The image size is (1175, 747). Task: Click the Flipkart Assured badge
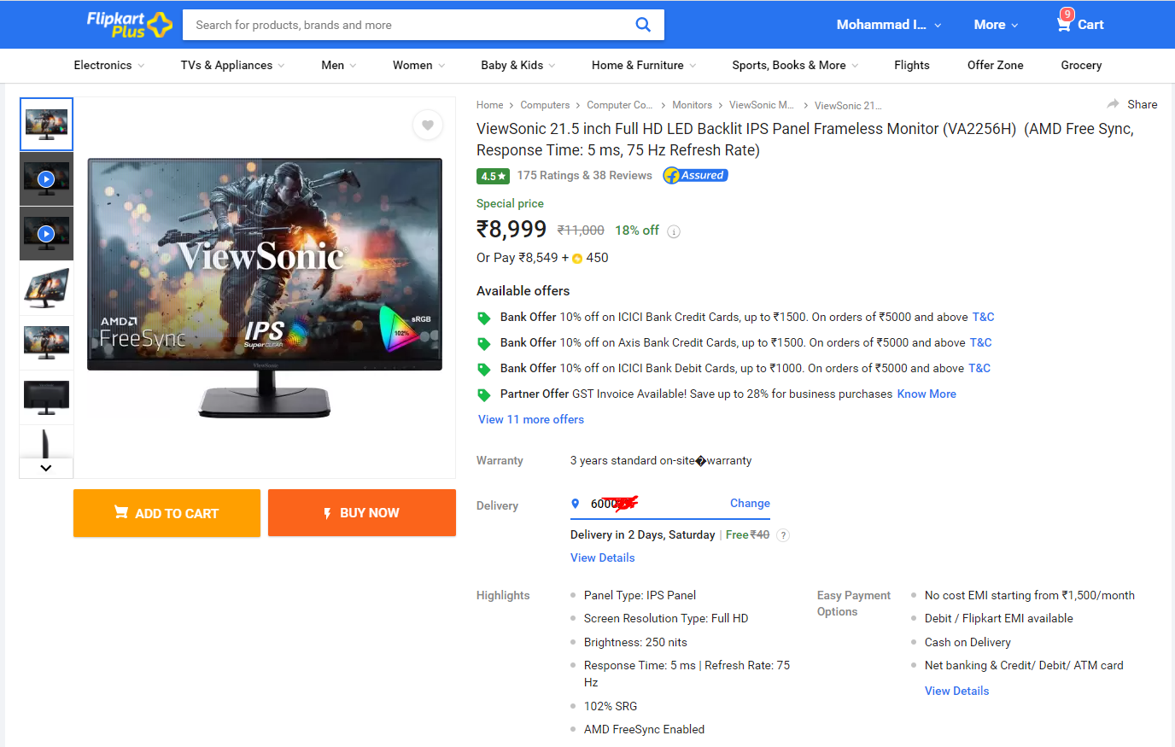(695, 176)
